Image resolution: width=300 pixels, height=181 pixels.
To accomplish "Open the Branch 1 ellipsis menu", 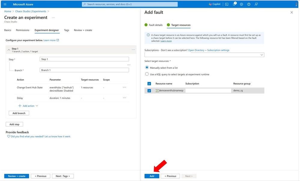I will coord(129,65).
